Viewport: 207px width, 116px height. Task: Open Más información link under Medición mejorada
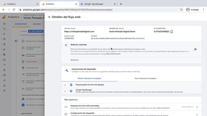[x=113, y=54]
